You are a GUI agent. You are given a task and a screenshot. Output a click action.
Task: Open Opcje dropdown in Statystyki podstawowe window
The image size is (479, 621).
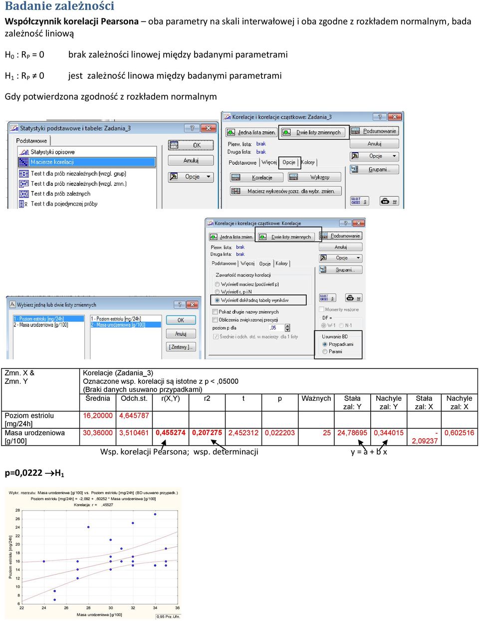pos(191,177)
